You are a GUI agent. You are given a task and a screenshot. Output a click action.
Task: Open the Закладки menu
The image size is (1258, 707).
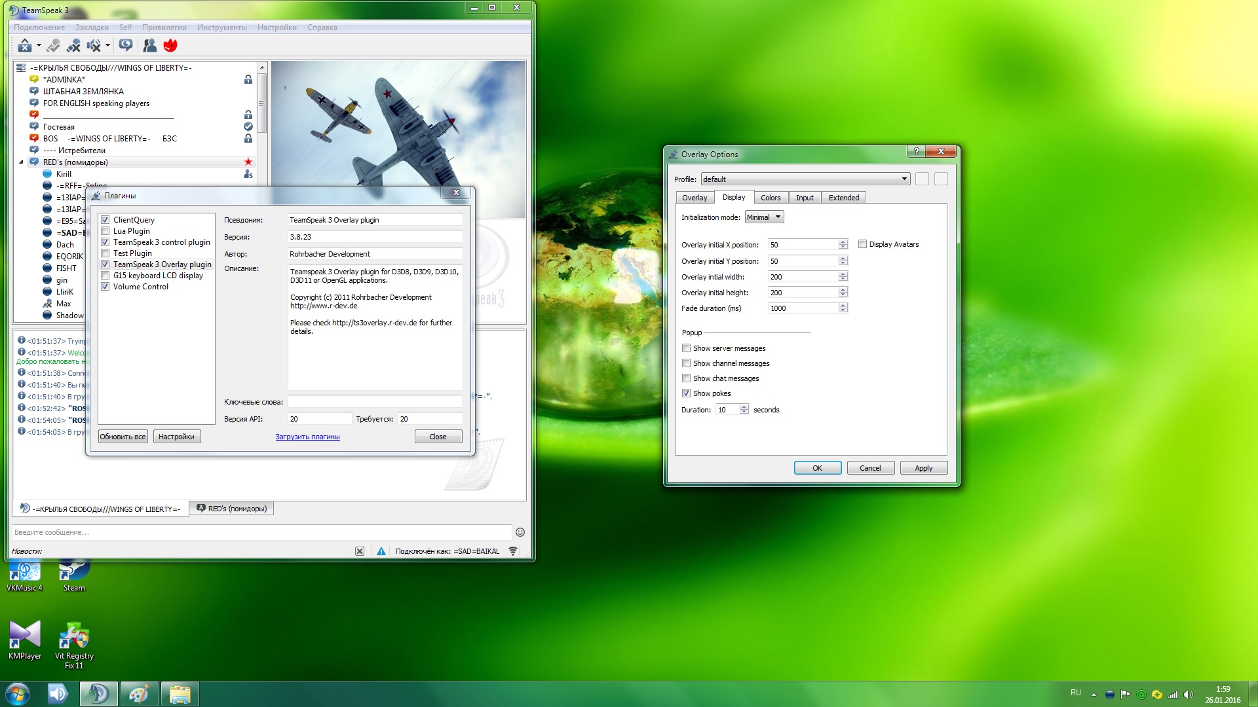(x=92, y=27)
